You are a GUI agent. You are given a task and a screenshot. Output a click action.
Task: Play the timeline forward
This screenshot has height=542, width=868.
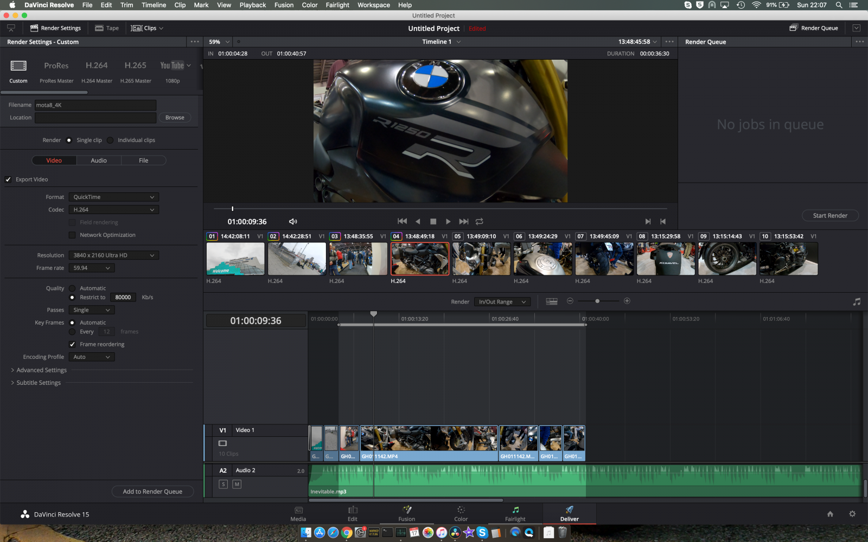click(x=448, y=221)
